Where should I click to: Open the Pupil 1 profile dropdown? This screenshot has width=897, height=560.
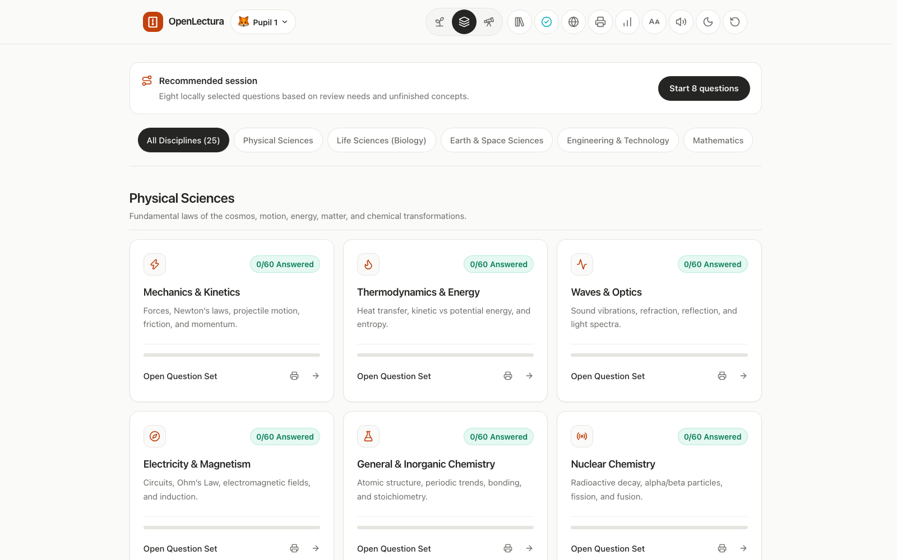click(x=263, y=22)
